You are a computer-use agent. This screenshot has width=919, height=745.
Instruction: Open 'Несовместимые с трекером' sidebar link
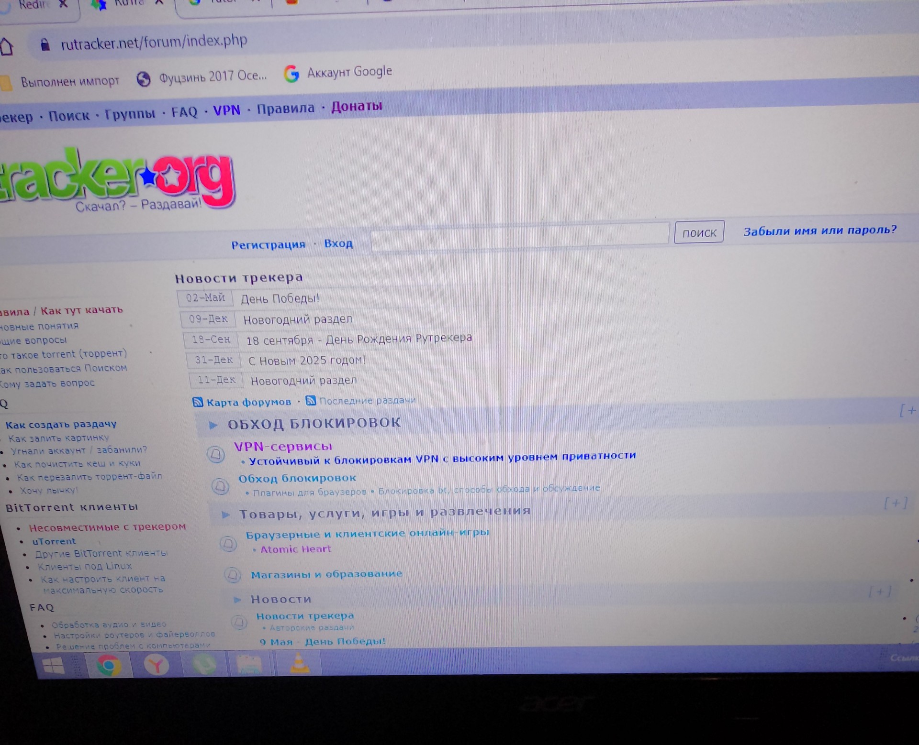pos(107,527)
